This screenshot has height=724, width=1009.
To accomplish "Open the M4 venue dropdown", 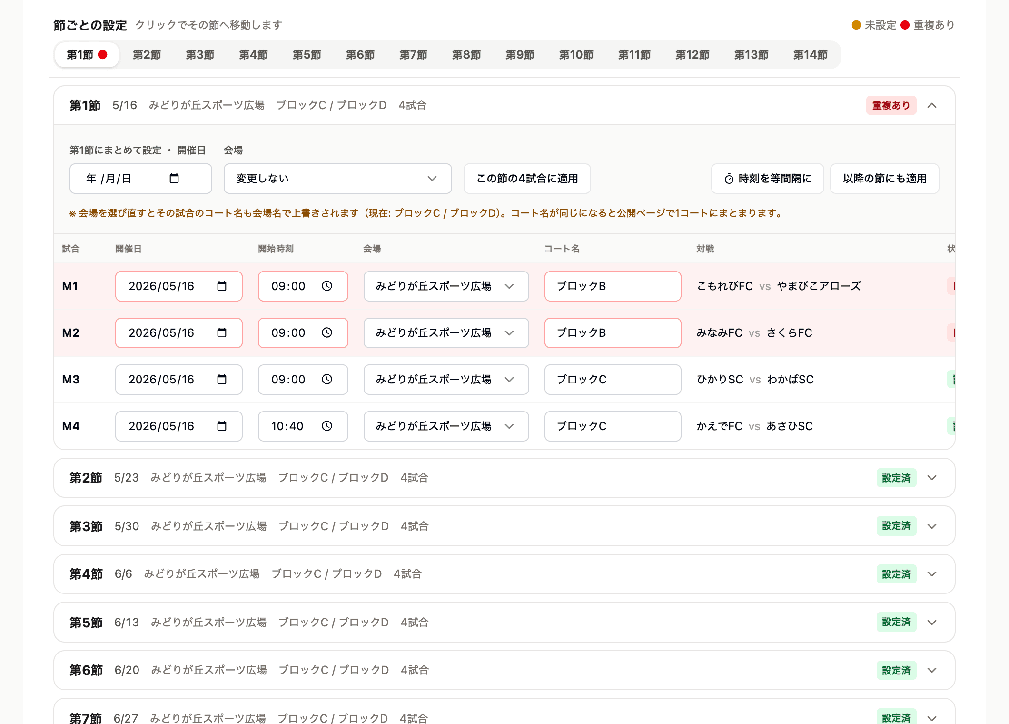I will coord(446,426).
